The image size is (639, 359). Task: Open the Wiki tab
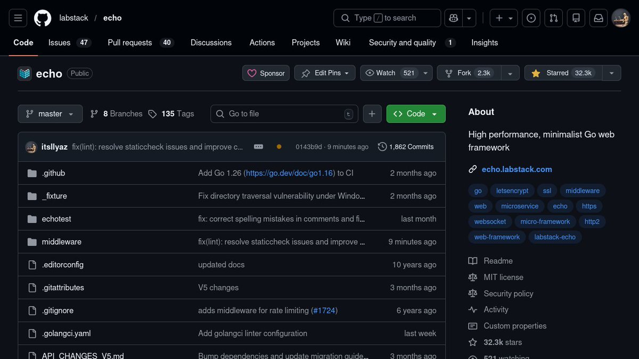coord(343,43)
